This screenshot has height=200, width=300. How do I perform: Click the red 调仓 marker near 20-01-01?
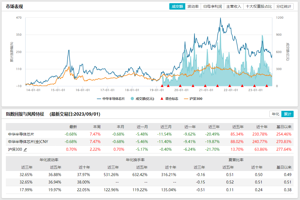coord(180,85)
